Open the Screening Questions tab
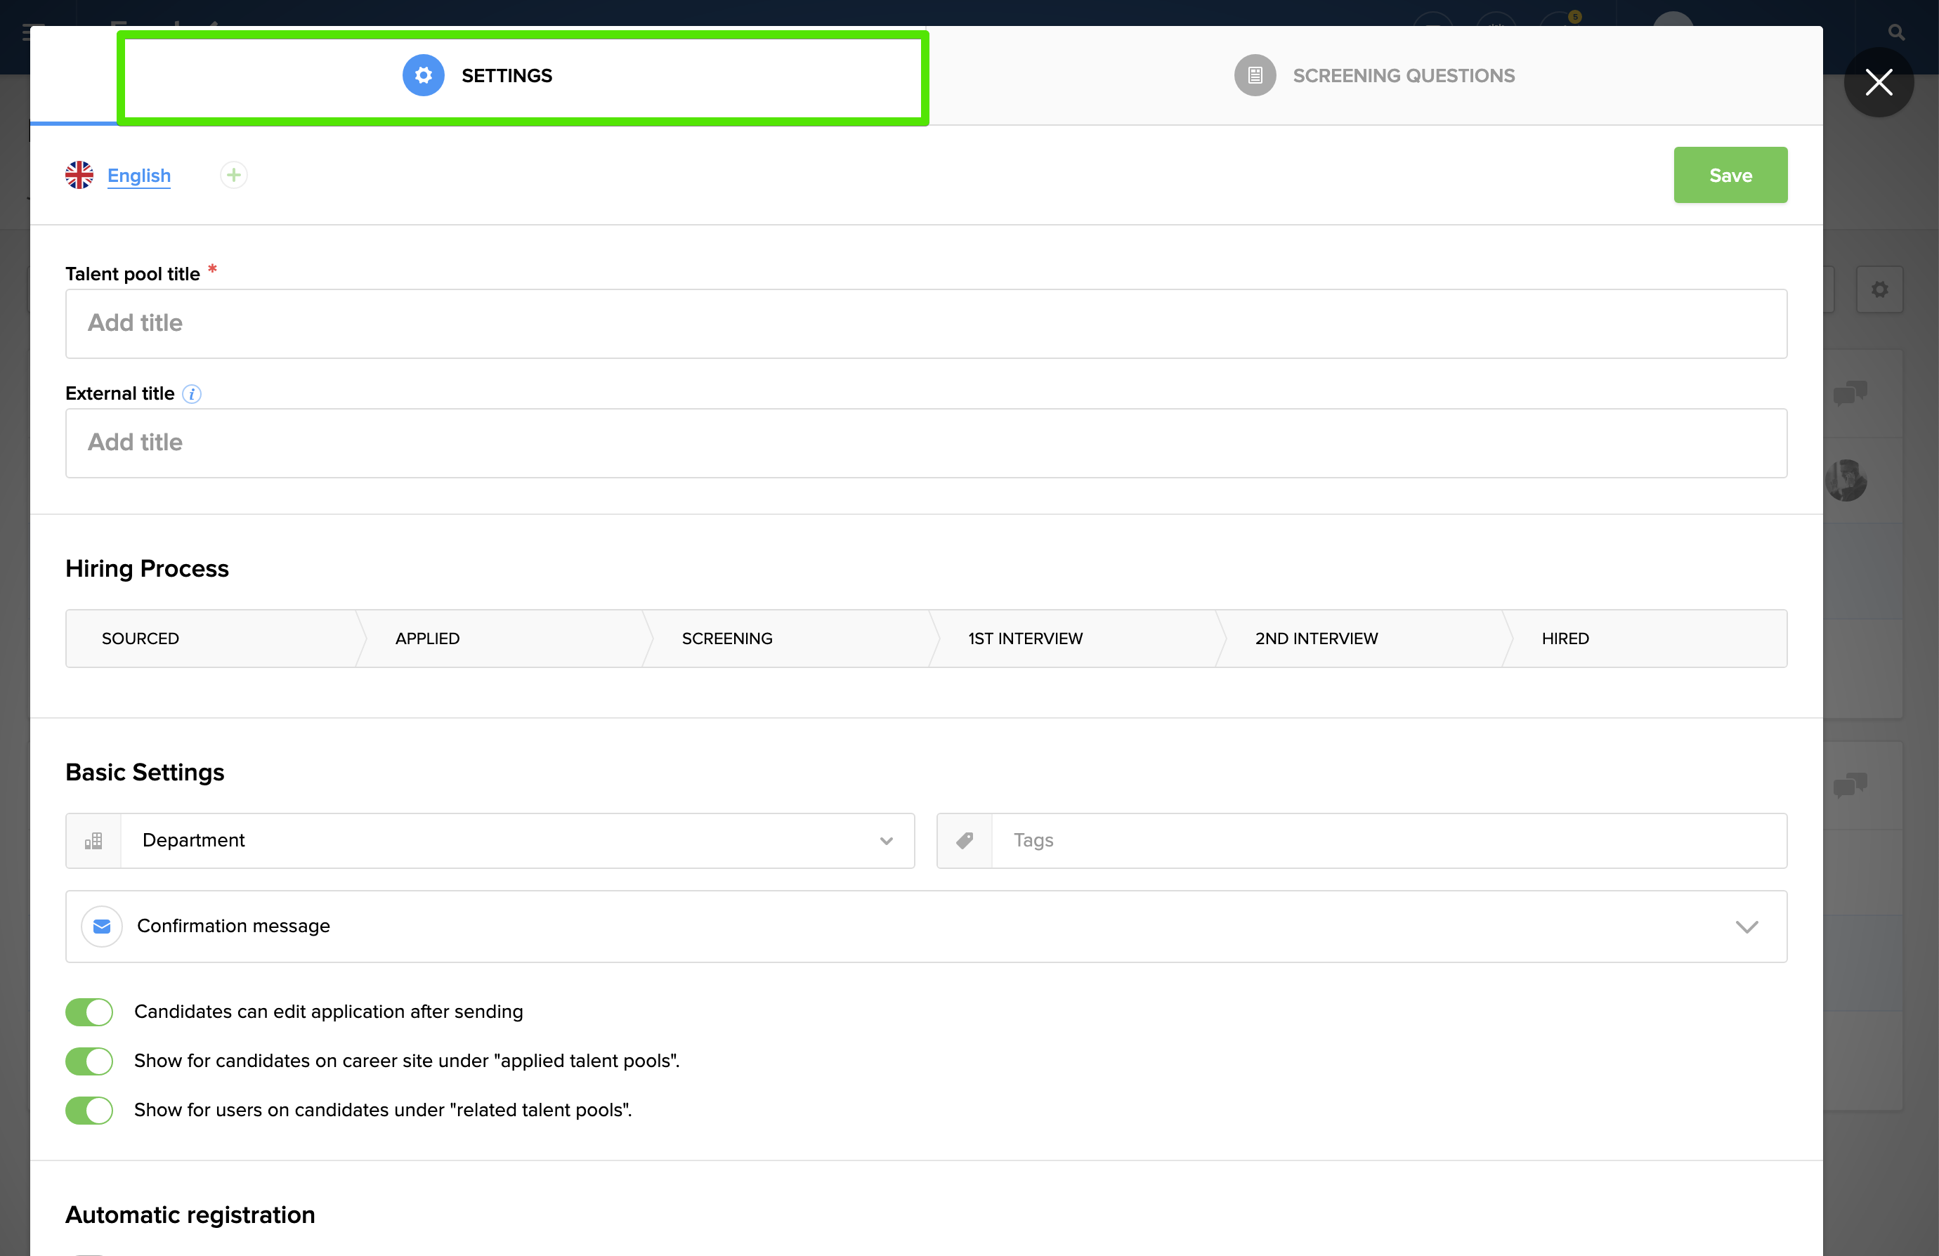 coord(1373,76)
